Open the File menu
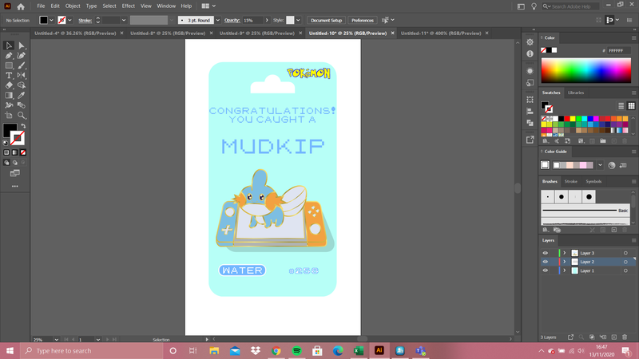Image resolution: width=639 pixels, height=359 pixels. pyautogui.click(x=41, y=6)
